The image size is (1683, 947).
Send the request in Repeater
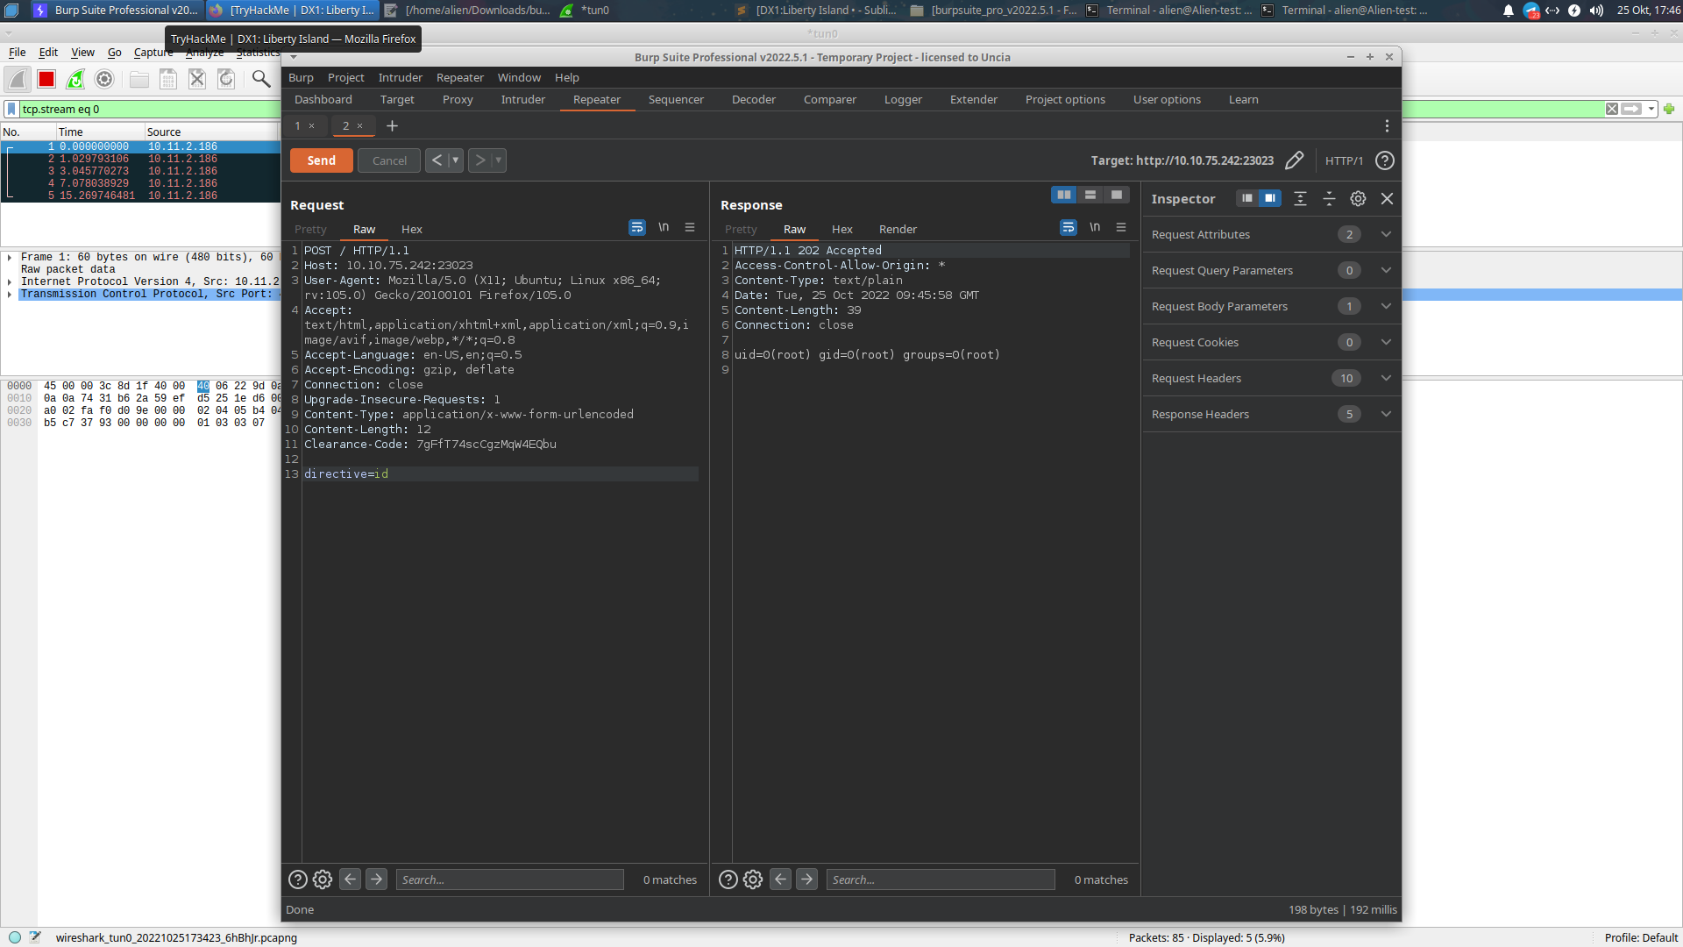(321, 160)
